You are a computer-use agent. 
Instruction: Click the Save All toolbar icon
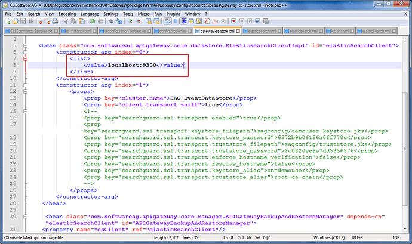pyautogui.click(x=31, y=21)
